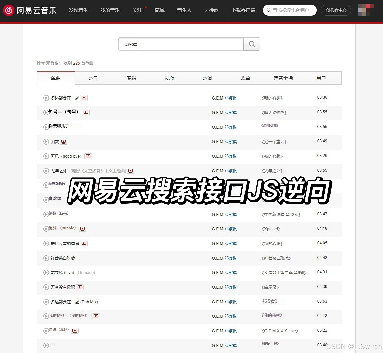Play the song 我的秘密
Screen dimensions: 383x353
pyautogui.click(x=46, y=316)
